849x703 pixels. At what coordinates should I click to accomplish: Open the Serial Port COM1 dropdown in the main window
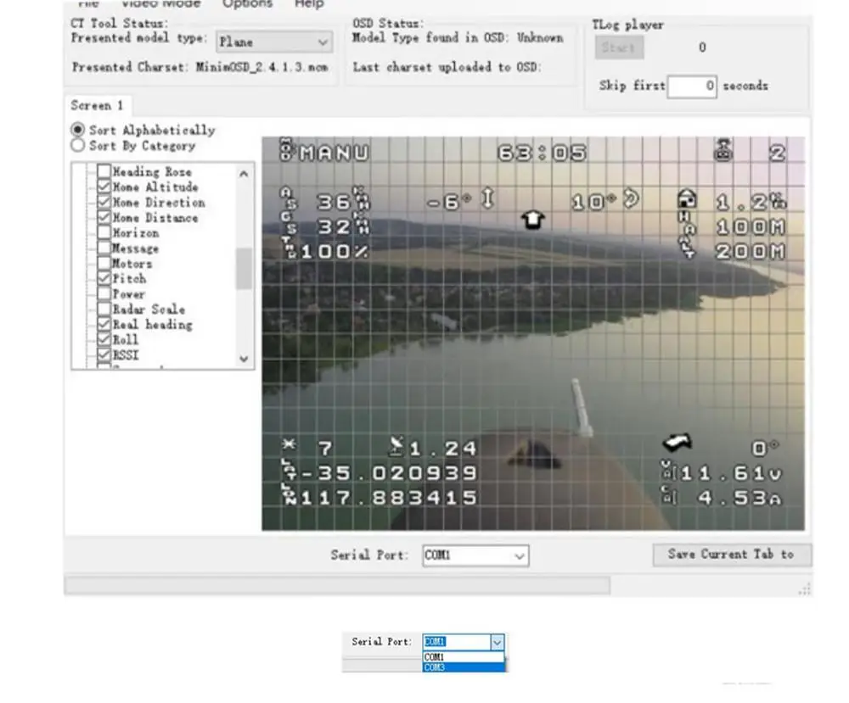tap(475, 555)
